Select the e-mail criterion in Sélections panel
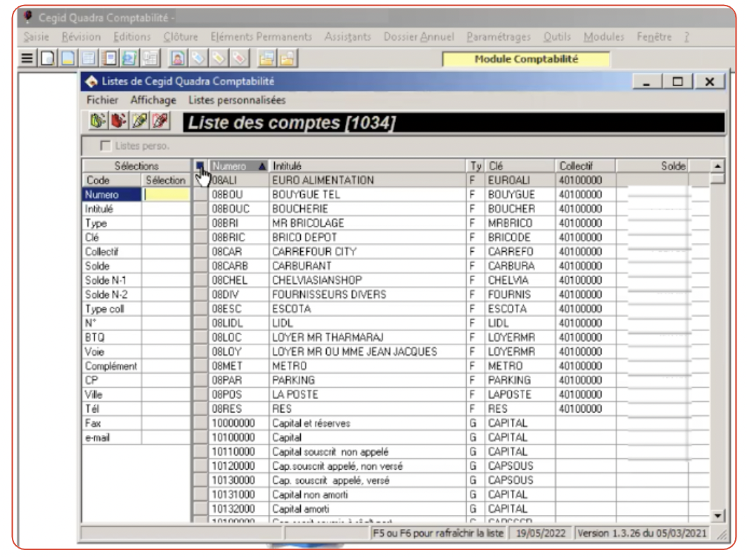 click(97, 437)
